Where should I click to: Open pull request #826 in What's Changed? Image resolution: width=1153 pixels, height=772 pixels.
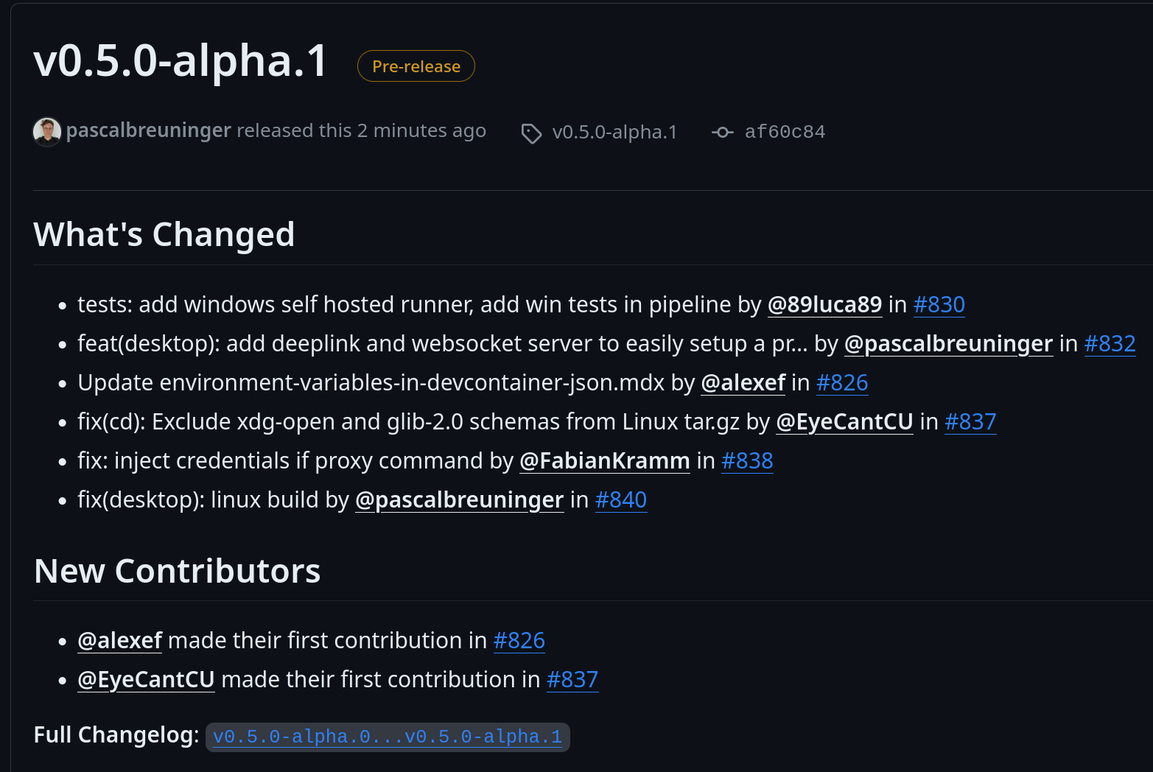pos(842,383)
